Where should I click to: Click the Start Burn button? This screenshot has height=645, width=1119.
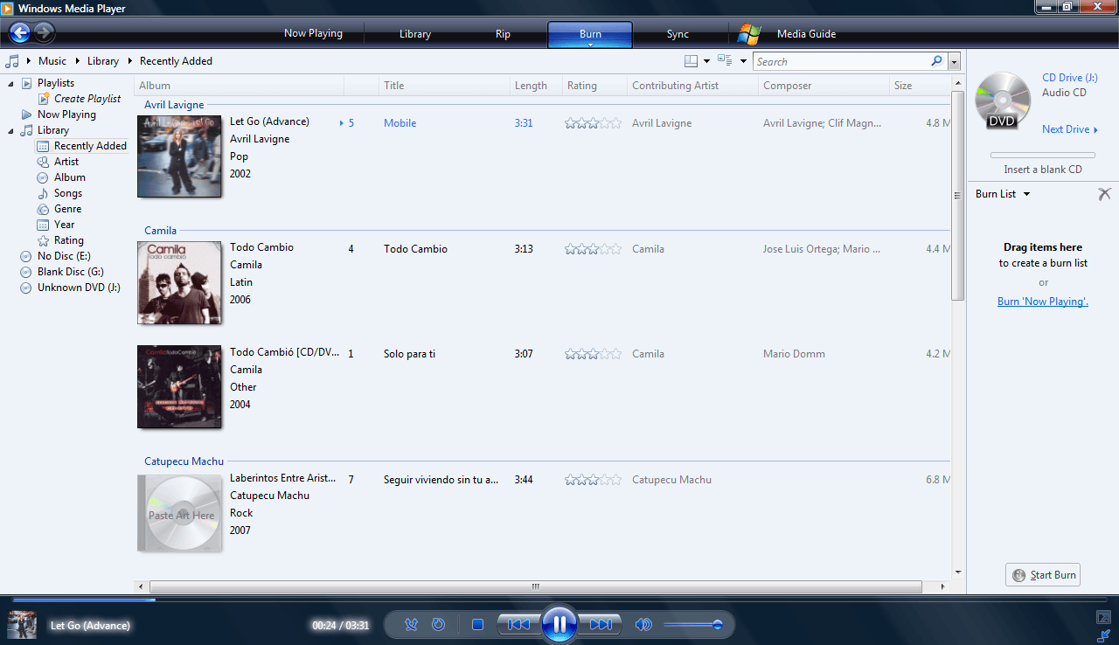coord(1043,575)
